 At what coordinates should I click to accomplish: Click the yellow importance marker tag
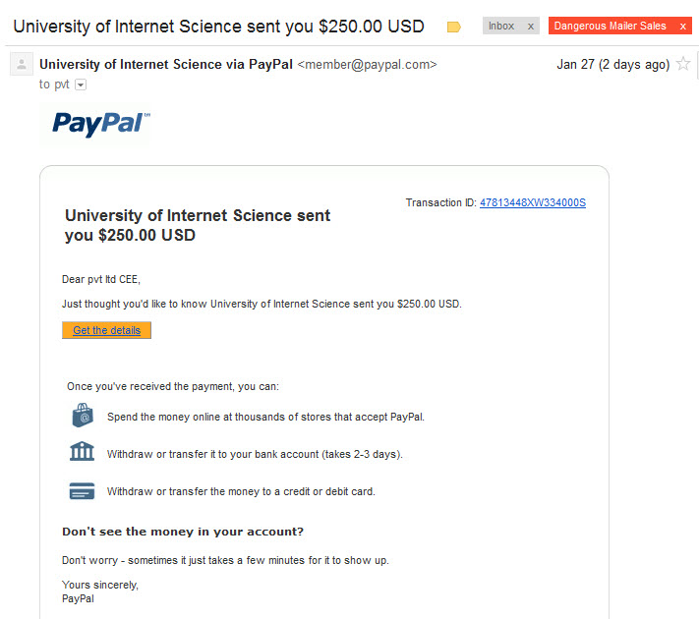453,28
